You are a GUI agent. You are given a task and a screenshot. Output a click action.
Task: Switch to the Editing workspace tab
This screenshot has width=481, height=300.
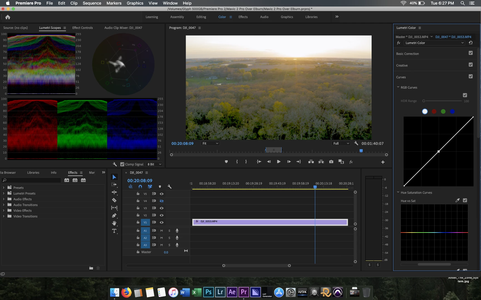(x=201, y=17)
